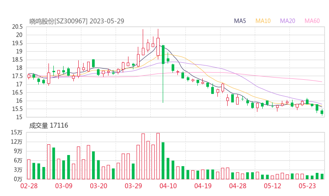Click the MA20 legend label
The width and height of the screenshot is (329, 196).
[288, 21]
